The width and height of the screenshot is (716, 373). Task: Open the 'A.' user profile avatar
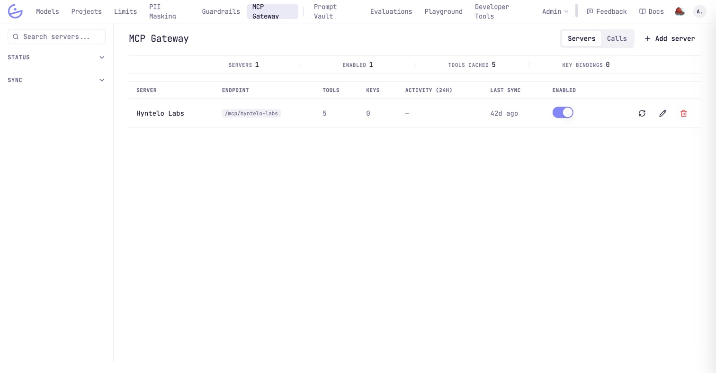pos(699,11)
